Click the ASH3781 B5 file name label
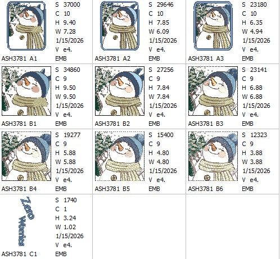Screen dimensions: 280x259 point(112,189)
